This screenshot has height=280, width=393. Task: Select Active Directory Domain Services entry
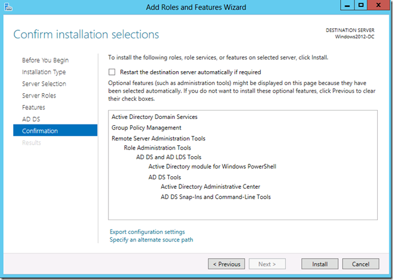[154, 117]
